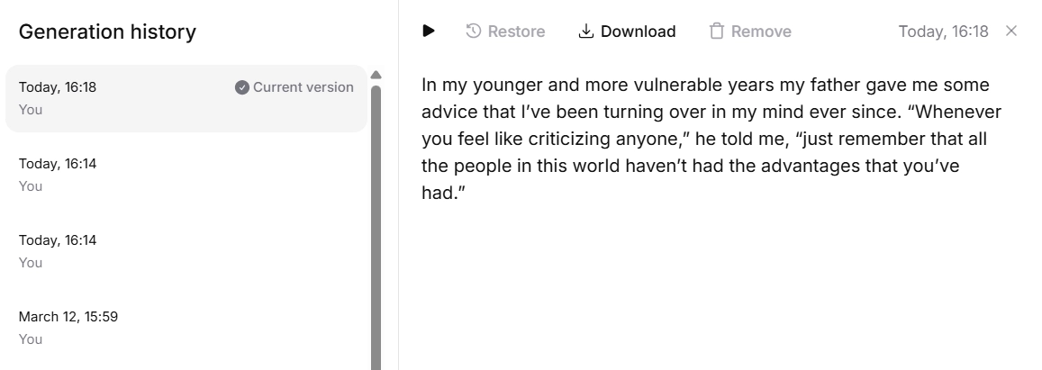The height and width of the screenshot is (370, 1042).
Task: Click the Download button text
Action: (638, 32)
